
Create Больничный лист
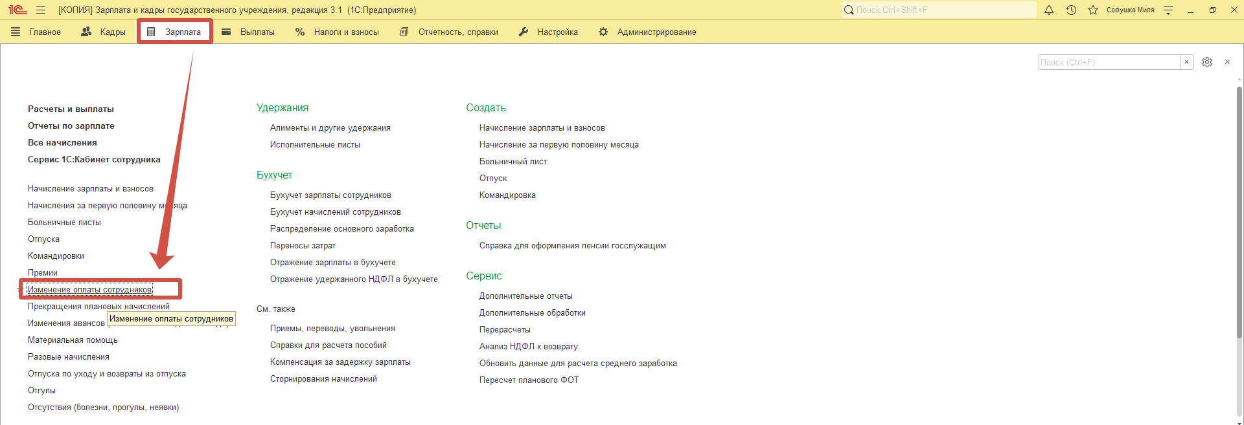click(513, 162)
